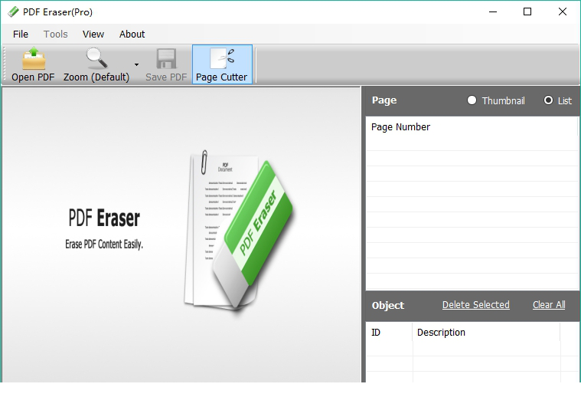Viewport: 581px width, 397px height.
Task: Click the PDF Eraser app icon in title bar
Action: (x=13, y=11)
